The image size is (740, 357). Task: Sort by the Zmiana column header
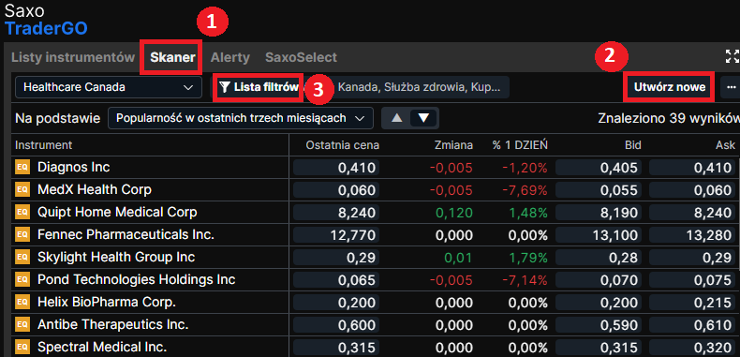(453, 145)
